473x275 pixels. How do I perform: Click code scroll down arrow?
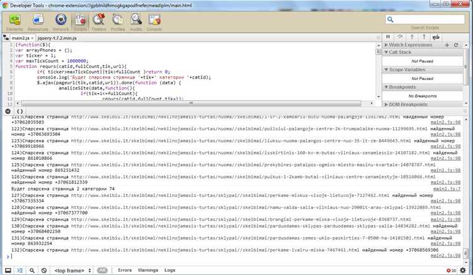point(378,97)
